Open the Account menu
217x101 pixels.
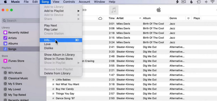pyautogui.click(x=84, y=2)
